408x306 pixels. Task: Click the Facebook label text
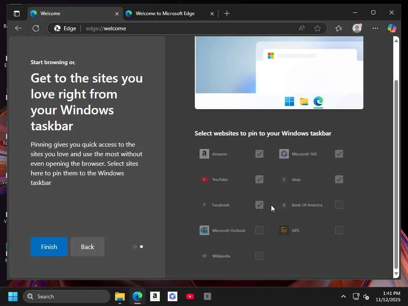tap(221, 205)
